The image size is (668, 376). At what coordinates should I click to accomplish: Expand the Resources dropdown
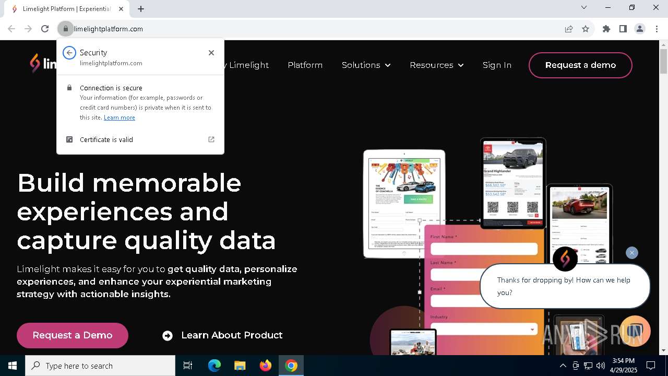[x=437, y=65]
